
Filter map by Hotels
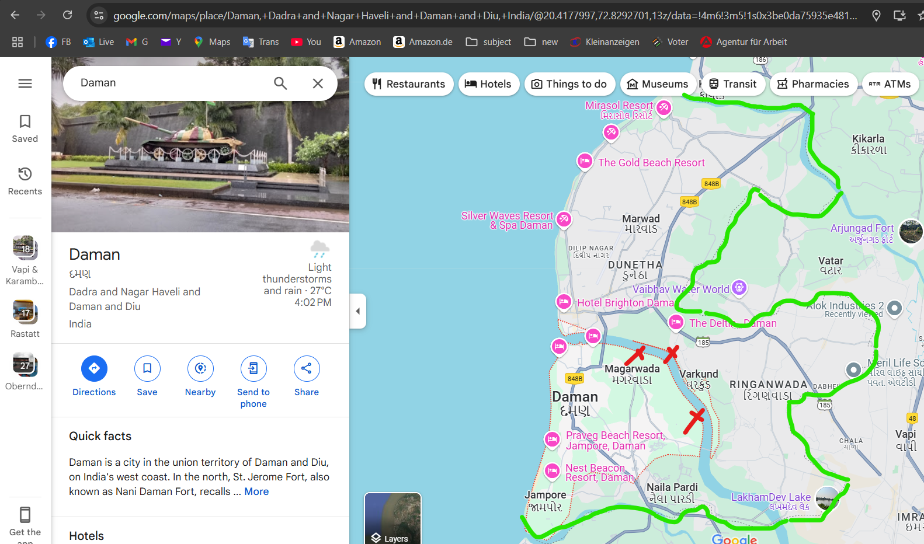tap(488, 84)
